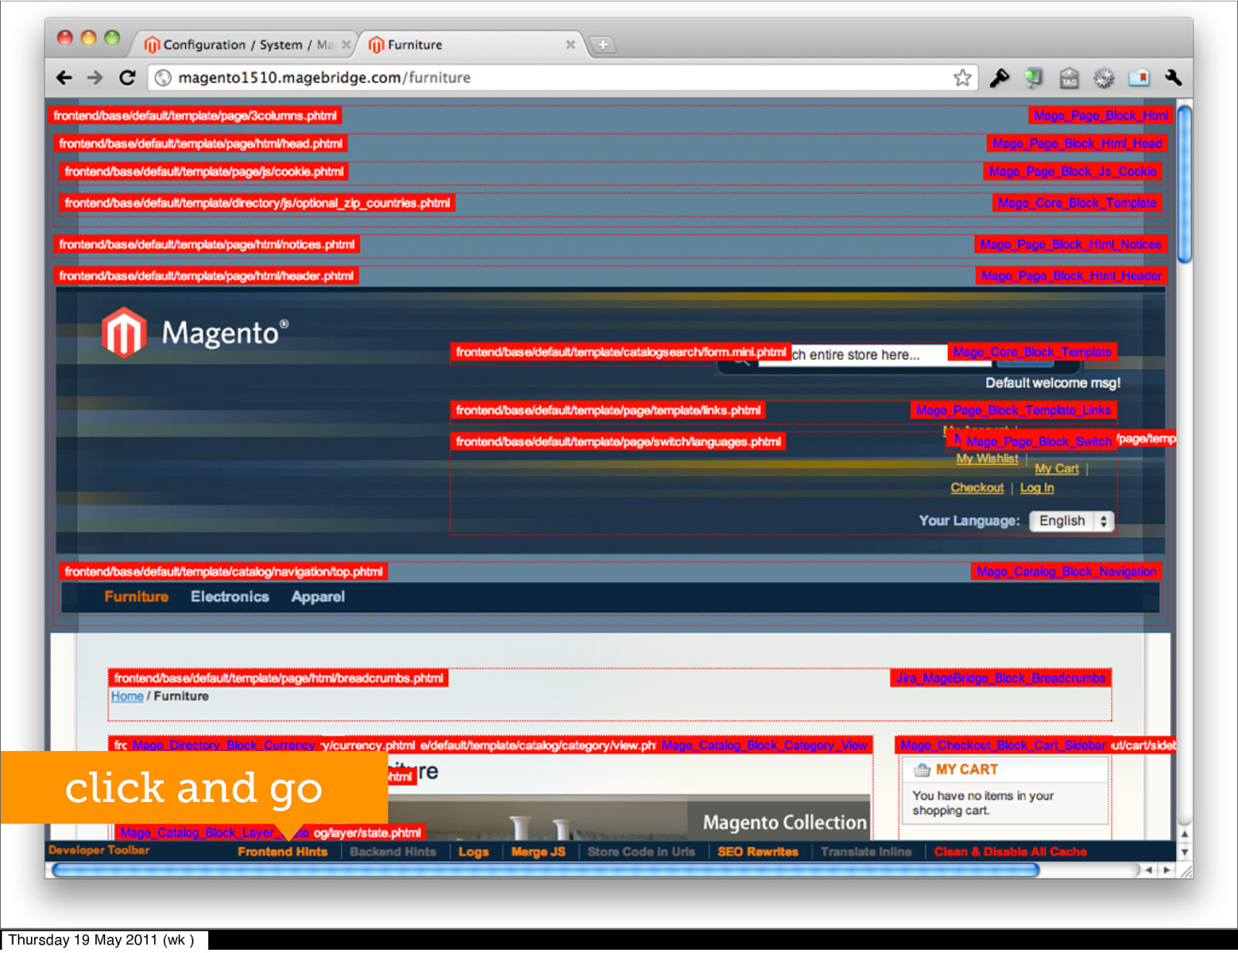Image resolution: width=1238 pixels, height=953 pixels.
Task: Close the Furniture tab
Action: [570, 45]
